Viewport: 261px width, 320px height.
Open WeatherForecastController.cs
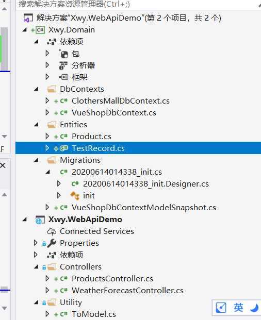(x=127, y=291)
